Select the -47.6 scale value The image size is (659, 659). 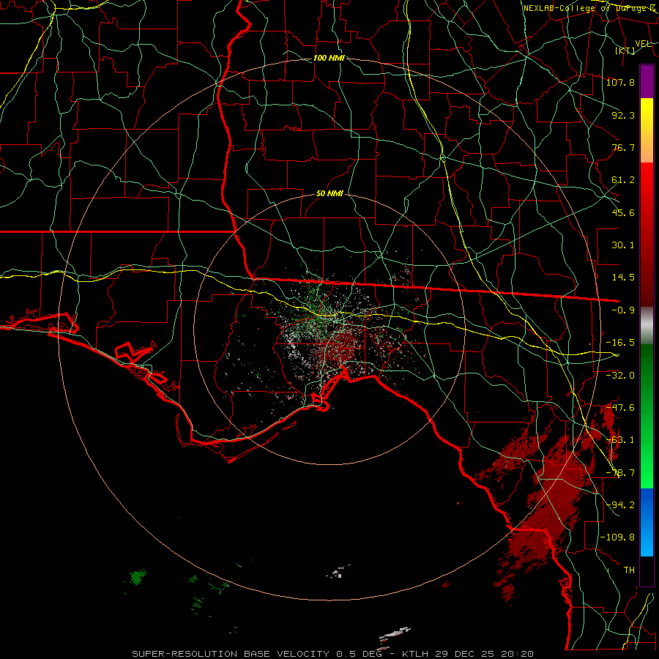tap(620, 407)
